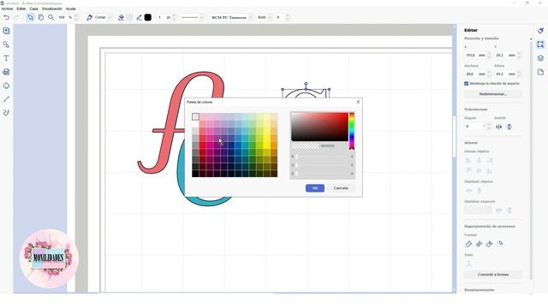
Task: Click the Cortar cut-mode pen icon
Action: pyautogui.click(x=89, y=17)
